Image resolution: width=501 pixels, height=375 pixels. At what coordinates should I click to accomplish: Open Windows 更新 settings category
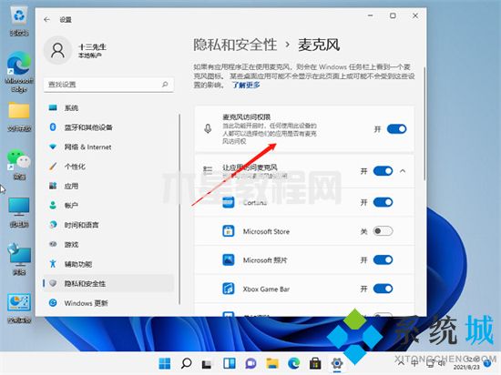point(108,303)
